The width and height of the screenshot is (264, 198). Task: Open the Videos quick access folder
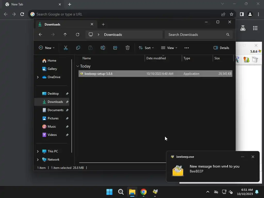pos(52,135)
